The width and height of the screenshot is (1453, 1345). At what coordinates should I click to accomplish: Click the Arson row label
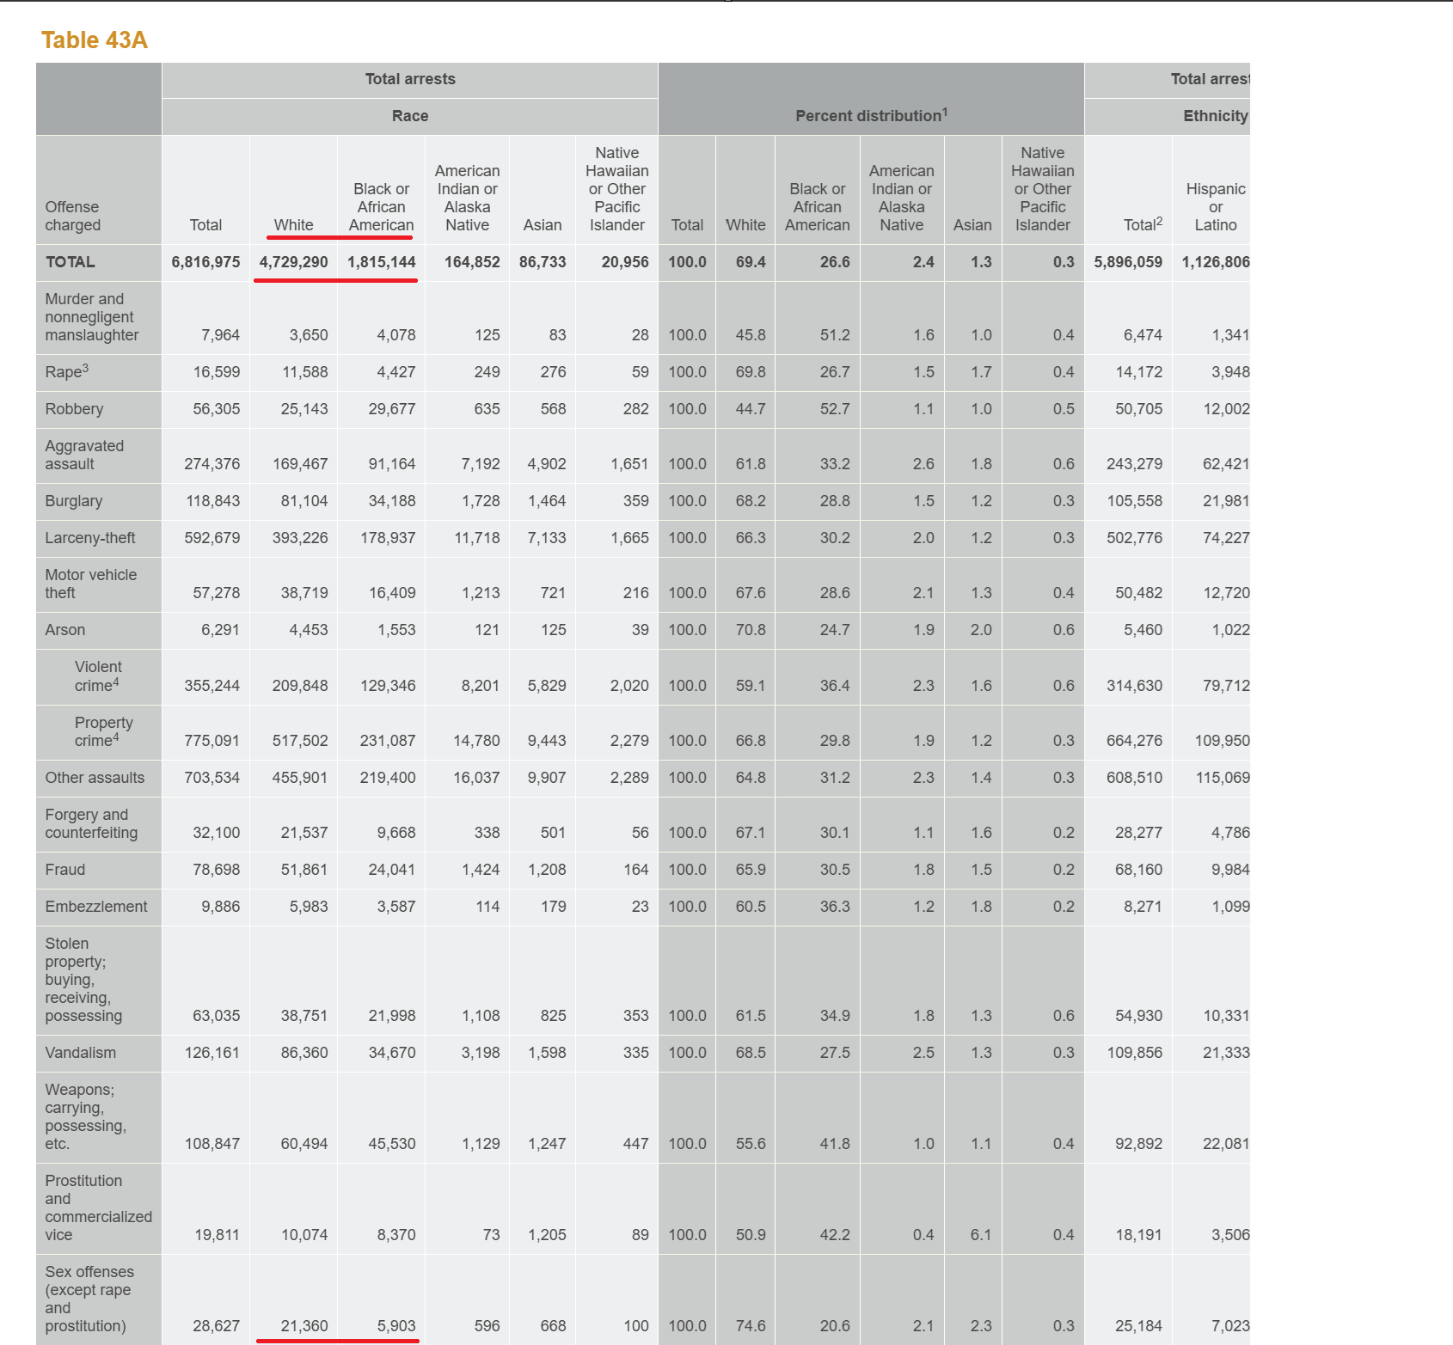pos(64,630)
